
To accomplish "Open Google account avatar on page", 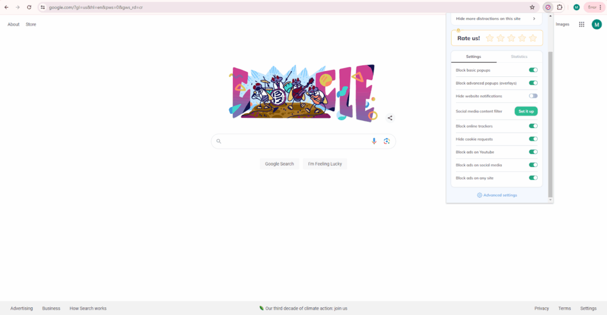I will click(x=596, y=24).
